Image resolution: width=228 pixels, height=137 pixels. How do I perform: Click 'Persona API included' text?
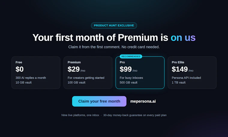pyautogui.click(x=186, y=78)
